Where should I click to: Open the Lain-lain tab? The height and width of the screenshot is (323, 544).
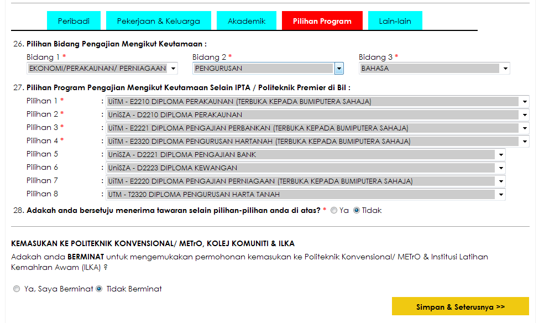tap(395, 21)
